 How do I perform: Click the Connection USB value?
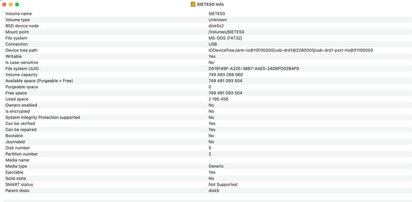213,44
